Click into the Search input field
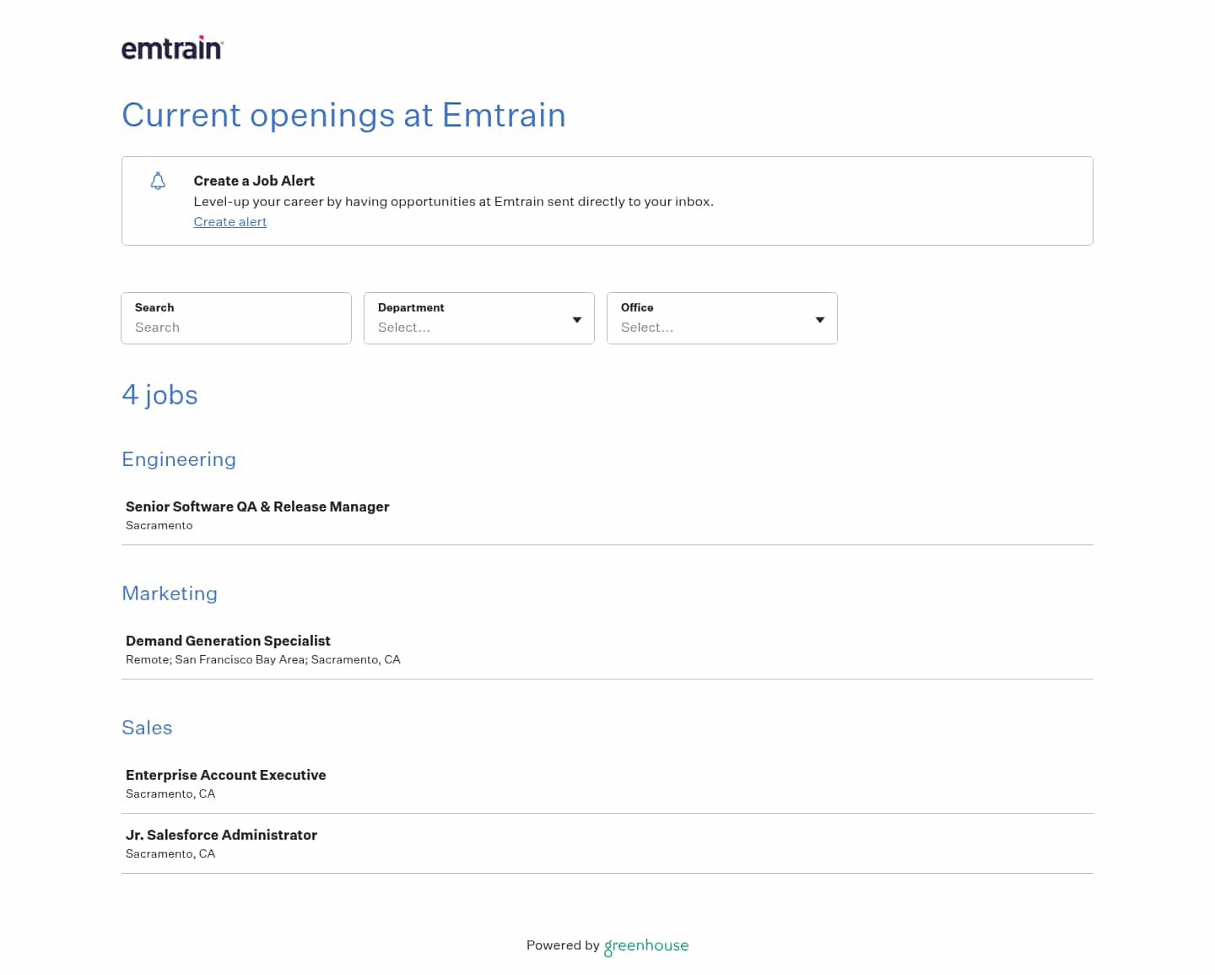The width and height of the screenshot is (1215, 975). click(236, 327)
